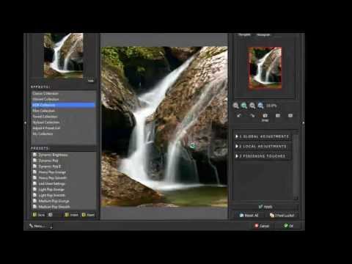Image resolution: width=352 pixels, height=264 pixels.
Task: Click the green zoom magnifier icon
Action: point(244,106)
